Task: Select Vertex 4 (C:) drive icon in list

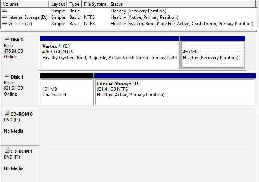Action: tap(5, 24)
